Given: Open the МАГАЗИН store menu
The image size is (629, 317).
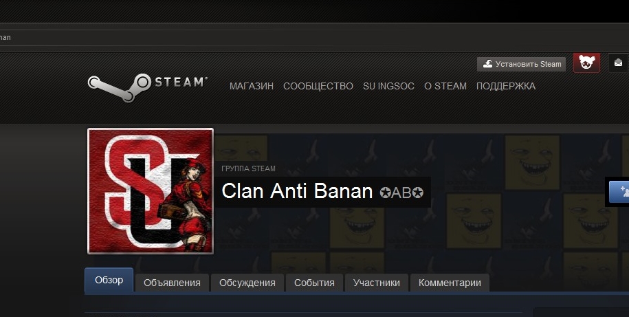Looking at the screenshot, I should (252, 86).
